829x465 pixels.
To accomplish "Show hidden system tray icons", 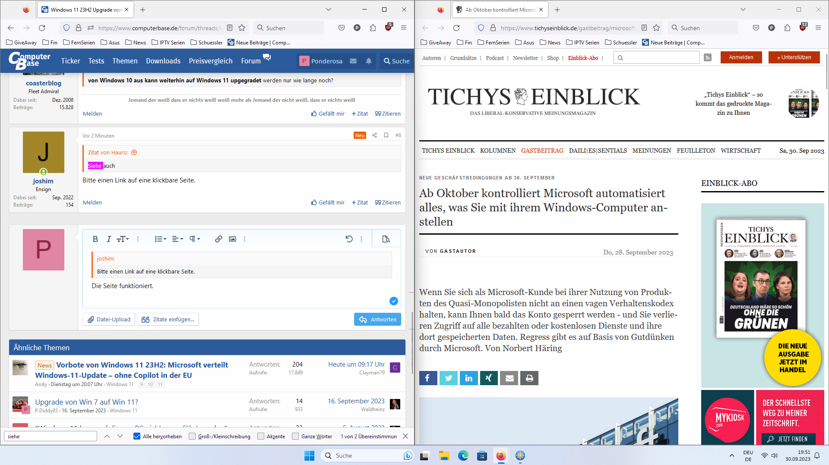I will pyautogui.click(x=731, y=456).
